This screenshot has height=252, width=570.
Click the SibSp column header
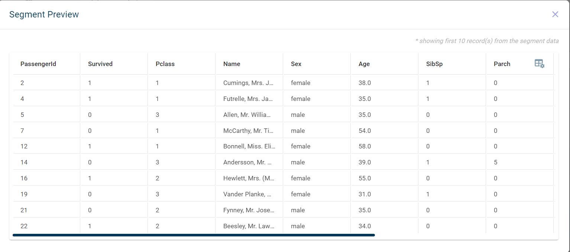click(x=434, y=64)
